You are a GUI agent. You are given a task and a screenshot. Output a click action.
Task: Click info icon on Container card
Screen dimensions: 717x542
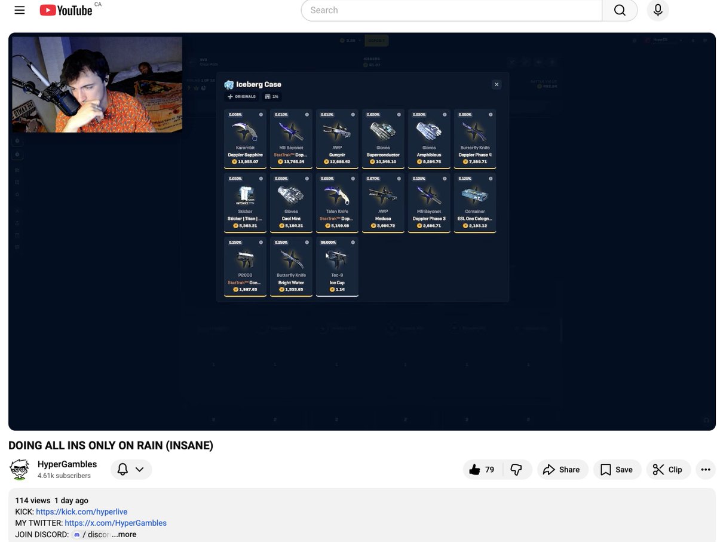click(x=491, y=178)
